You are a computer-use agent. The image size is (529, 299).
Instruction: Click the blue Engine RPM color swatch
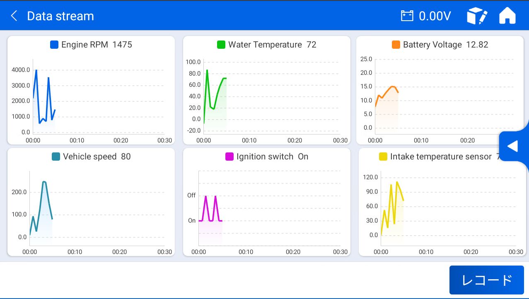pyautogui.click(x=54, y=45)
